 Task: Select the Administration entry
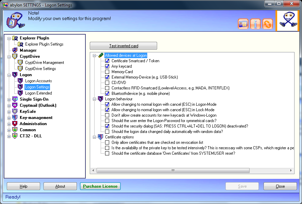coord(33,124)
